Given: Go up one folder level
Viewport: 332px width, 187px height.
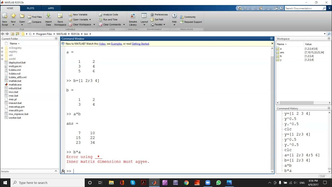Looking at the screenshot, I should (x=12, y=34).
